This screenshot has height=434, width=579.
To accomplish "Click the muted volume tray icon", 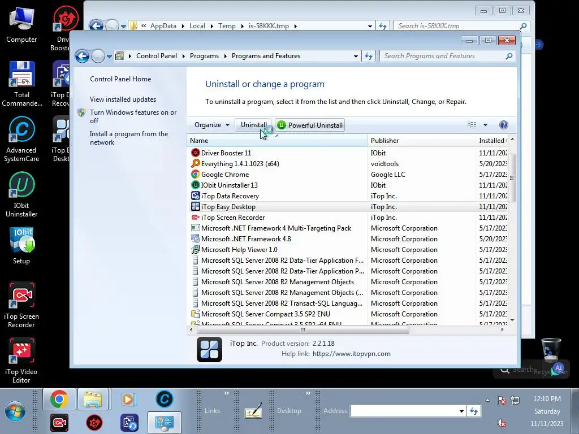I will [501, 423].
